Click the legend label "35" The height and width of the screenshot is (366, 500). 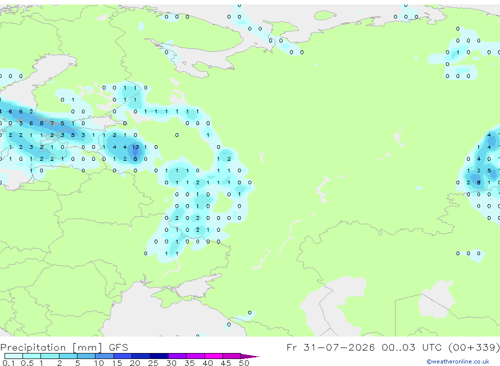[189, 363]
